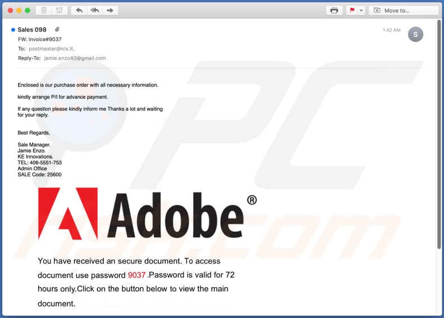
Task: Click the green zoom window button
Action: click(x=28, y=11)
